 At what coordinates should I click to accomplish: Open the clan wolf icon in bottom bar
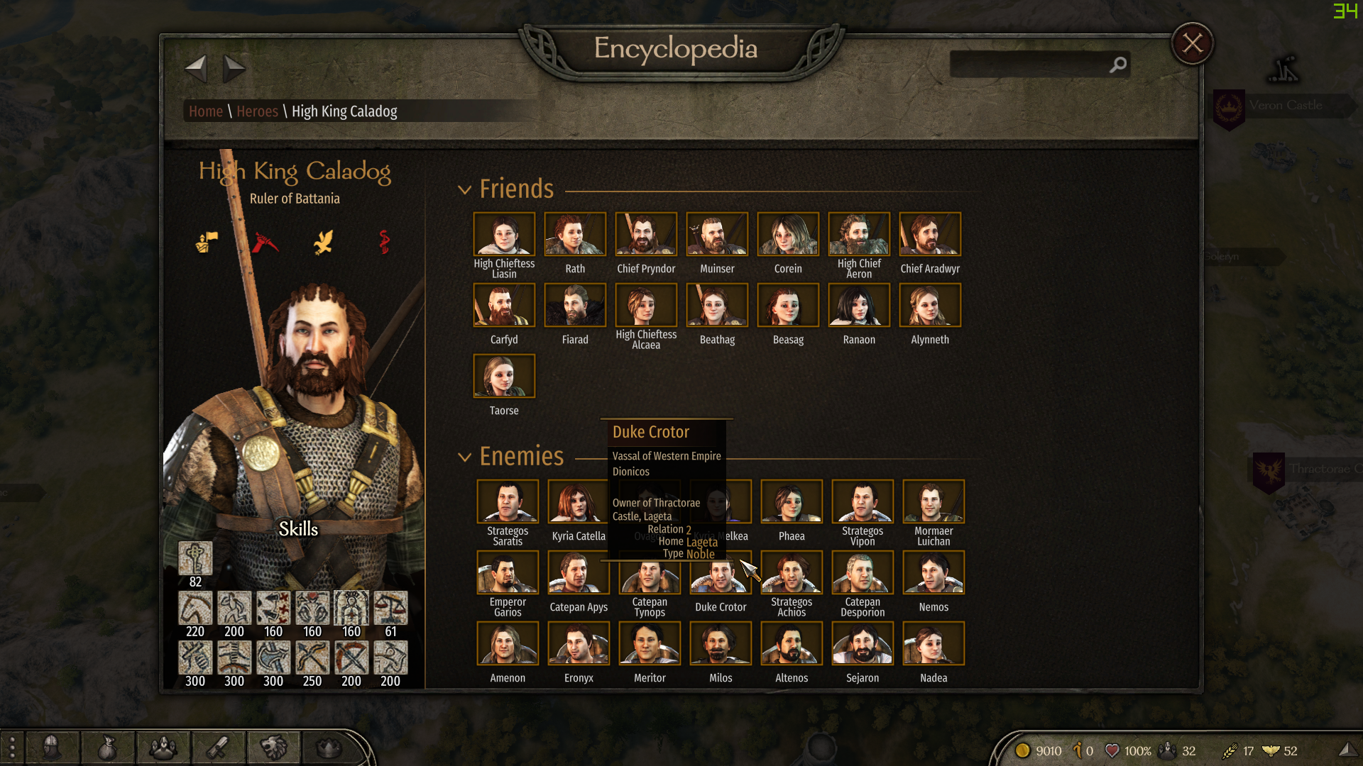(273, 748)
